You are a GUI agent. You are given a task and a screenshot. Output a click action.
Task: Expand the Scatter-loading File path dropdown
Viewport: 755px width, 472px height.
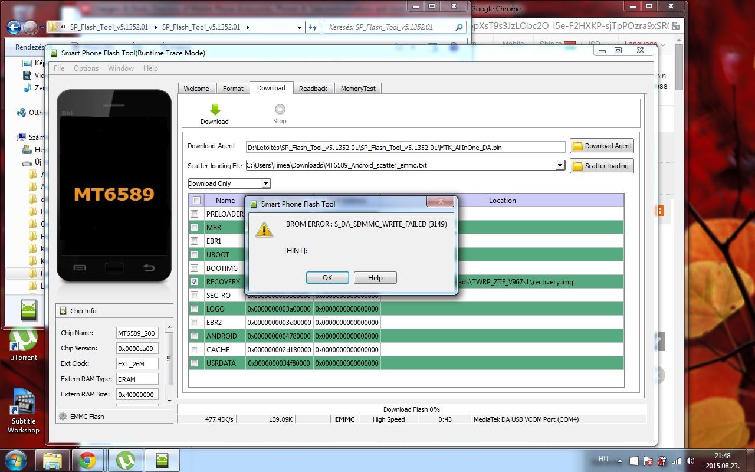coord(560,166)
